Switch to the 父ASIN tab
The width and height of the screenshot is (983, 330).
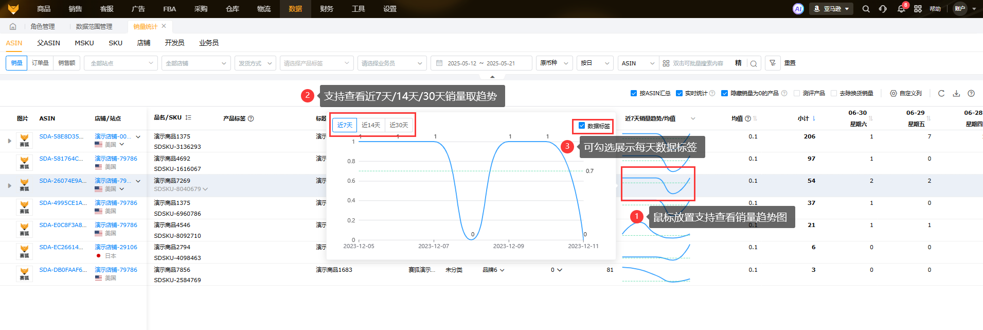(48, 43)
